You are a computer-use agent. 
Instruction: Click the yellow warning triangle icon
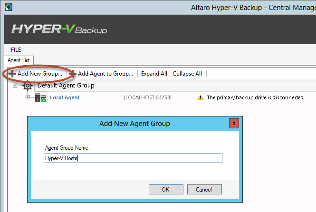[x=201, y=97]
